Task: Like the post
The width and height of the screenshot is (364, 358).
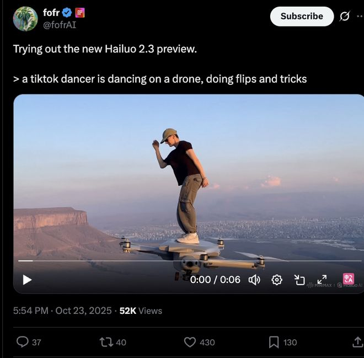Action: point(190,342)
